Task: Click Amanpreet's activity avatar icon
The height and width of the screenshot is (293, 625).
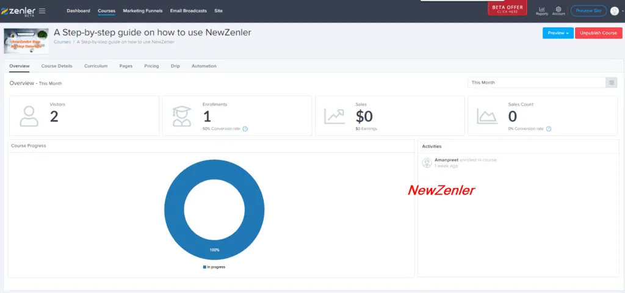Action: [427, 162]
